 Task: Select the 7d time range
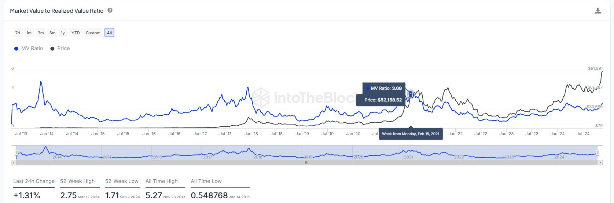(18, 33)
